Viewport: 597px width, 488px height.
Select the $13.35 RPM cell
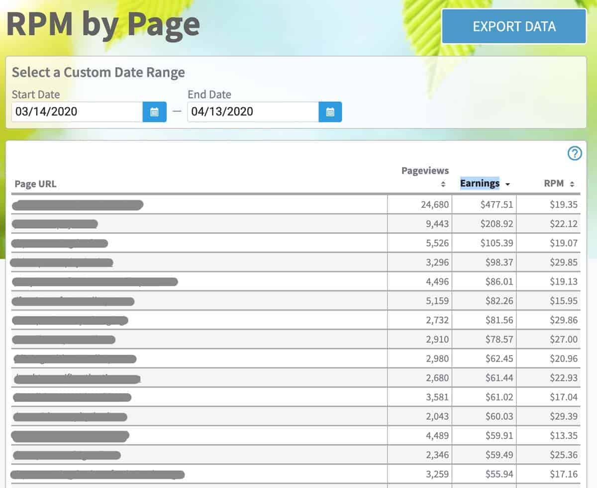tap(563, 436)
